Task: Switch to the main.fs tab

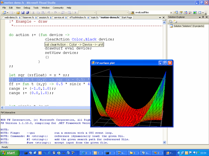Action: [95, 18]
